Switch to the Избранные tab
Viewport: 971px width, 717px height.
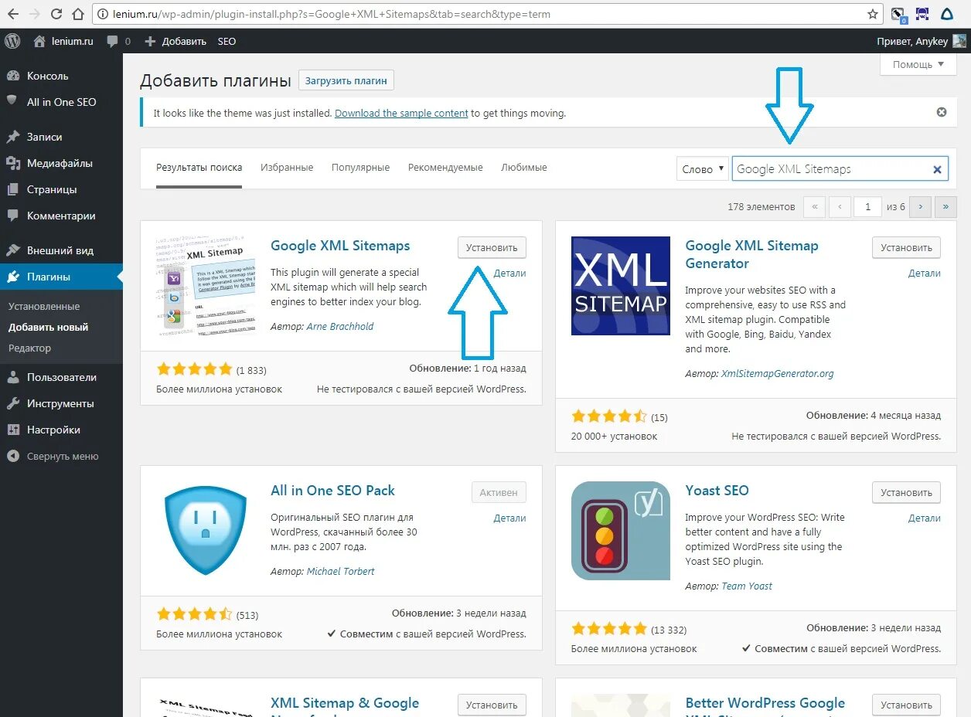(x=287, y=167)
